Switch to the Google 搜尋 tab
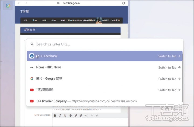 [x=169, y=79]
